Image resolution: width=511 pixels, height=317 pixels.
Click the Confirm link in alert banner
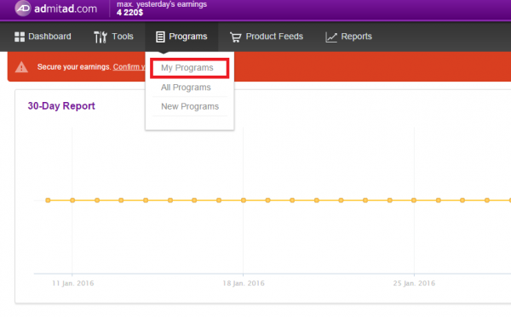tap(129, 67)
